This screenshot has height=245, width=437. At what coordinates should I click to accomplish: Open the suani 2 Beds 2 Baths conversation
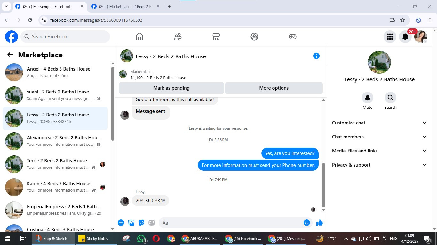coord(55,95)
